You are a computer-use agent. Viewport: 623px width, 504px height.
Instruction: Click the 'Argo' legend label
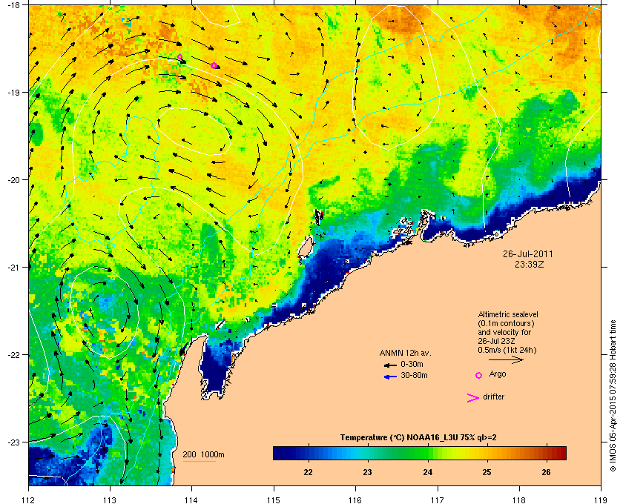click(498, 374)
